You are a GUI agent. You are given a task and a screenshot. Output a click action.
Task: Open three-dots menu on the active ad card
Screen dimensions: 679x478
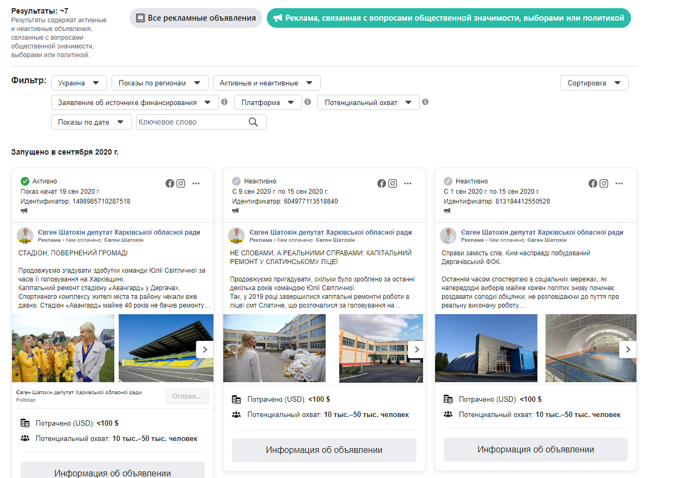click(196, 183)
